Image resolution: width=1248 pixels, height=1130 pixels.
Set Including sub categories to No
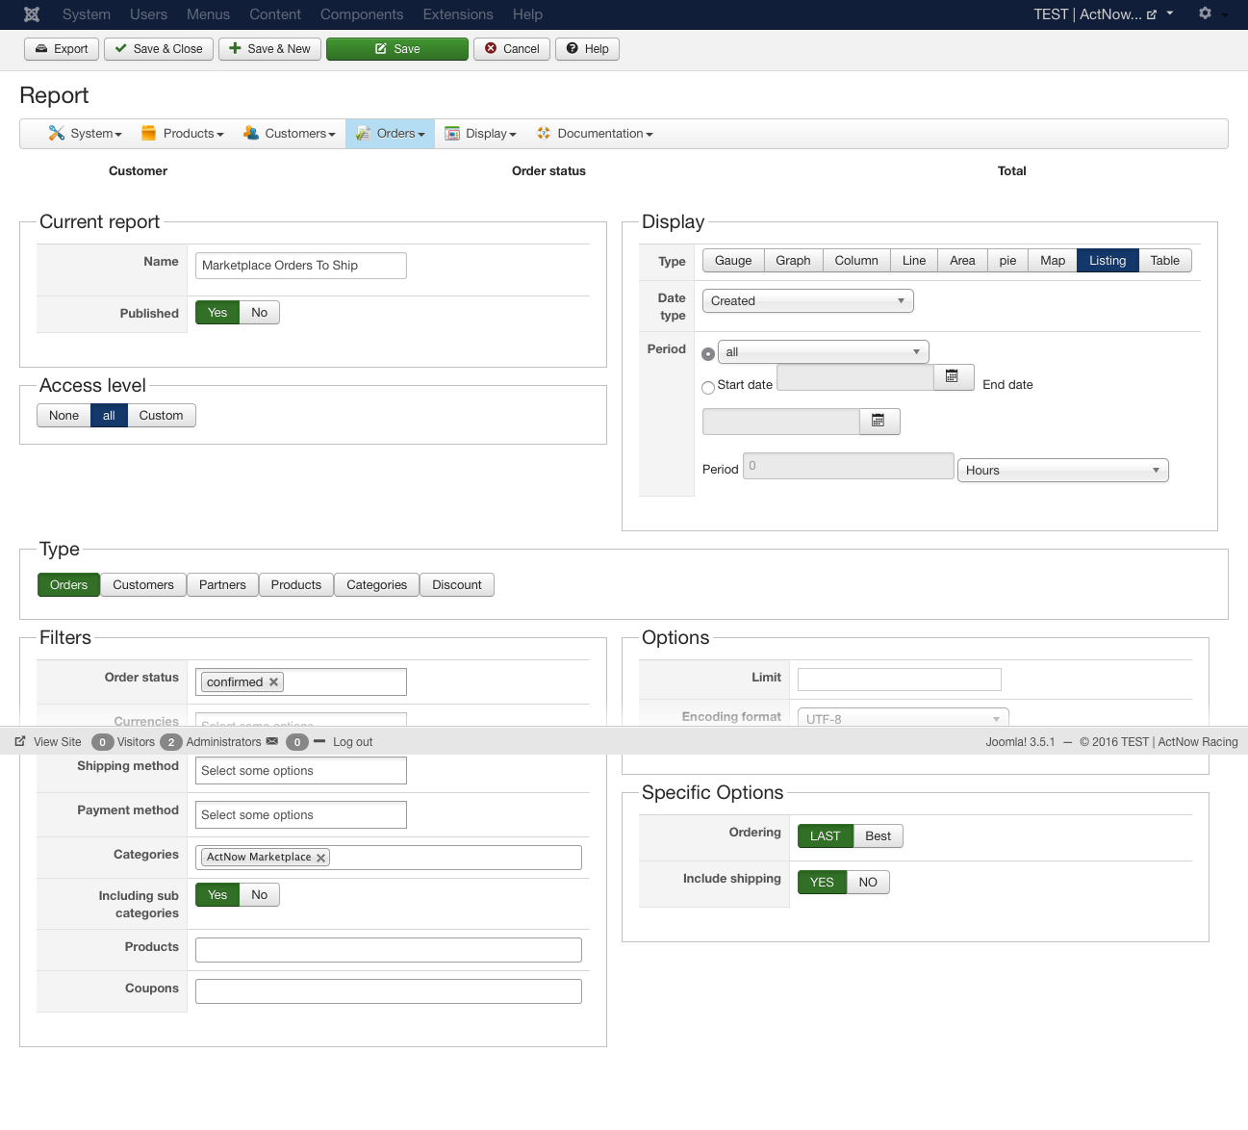point(259,895)
